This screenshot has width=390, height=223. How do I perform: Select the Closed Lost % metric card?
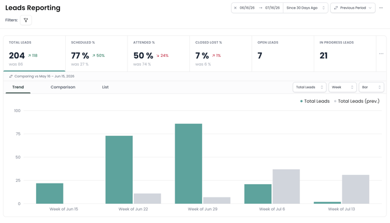point(221,53)
